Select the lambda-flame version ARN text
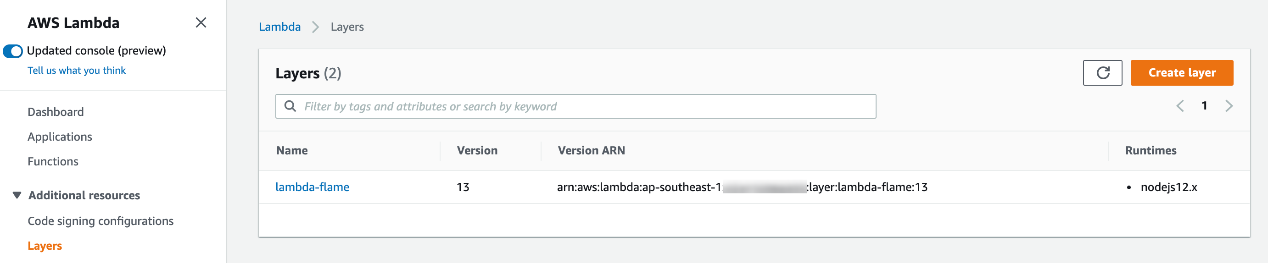1268x263 pixels. pos(742,187)
